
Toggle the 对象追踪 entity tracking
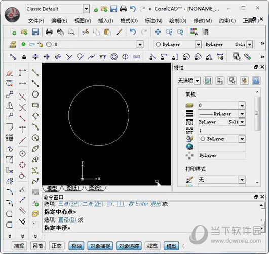point(129,246)
